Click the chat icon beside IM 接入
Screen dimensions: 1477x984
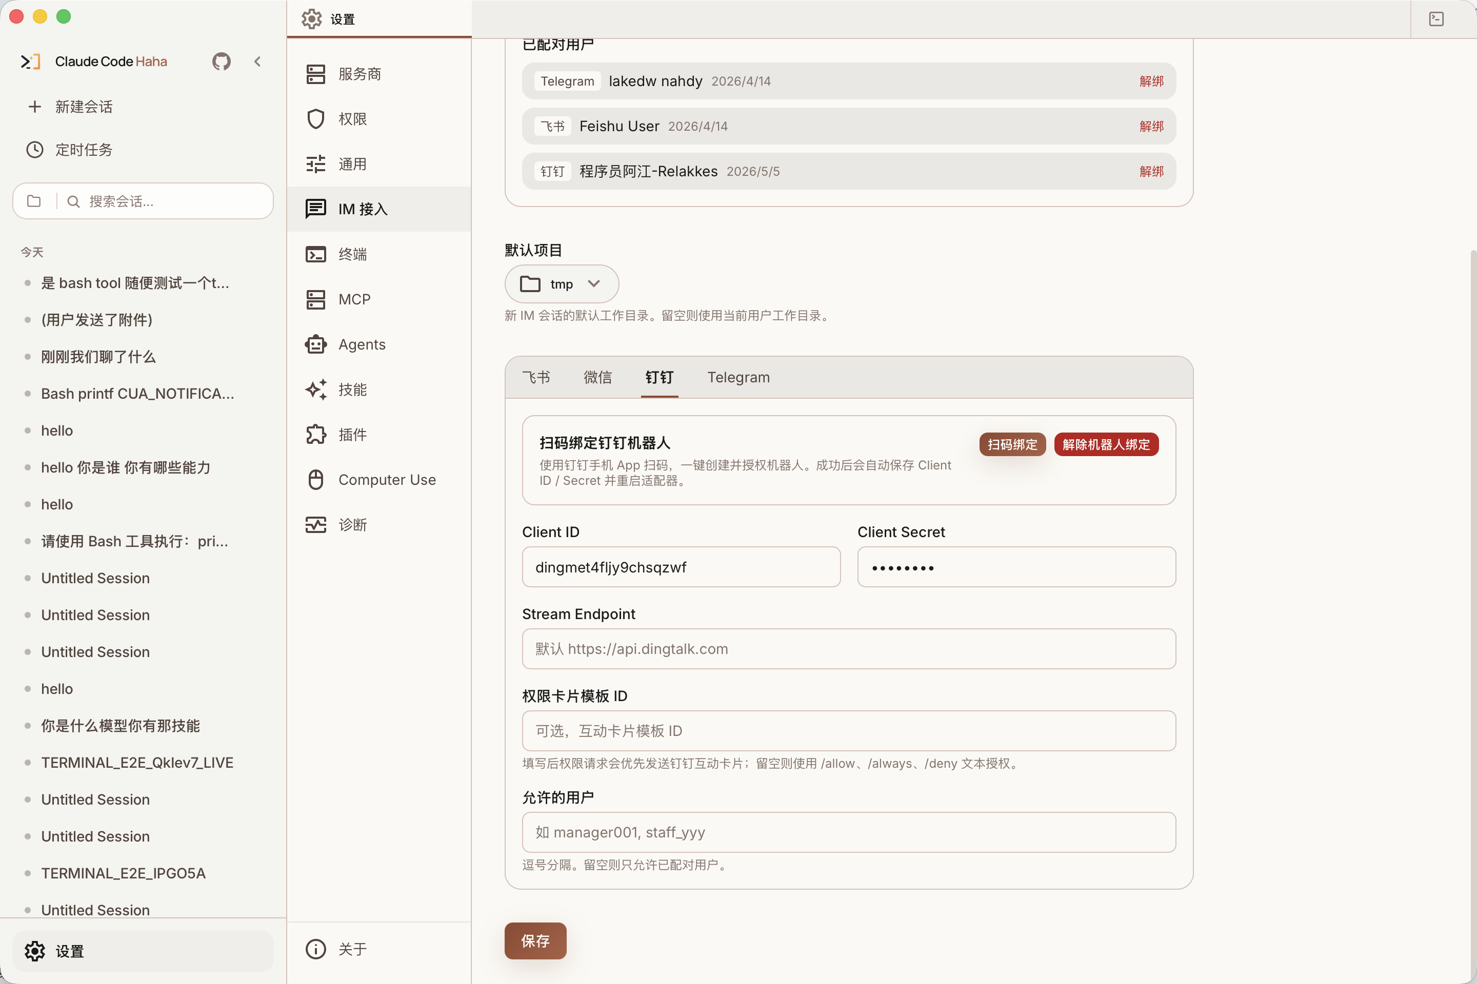click(x=315, y=209)
